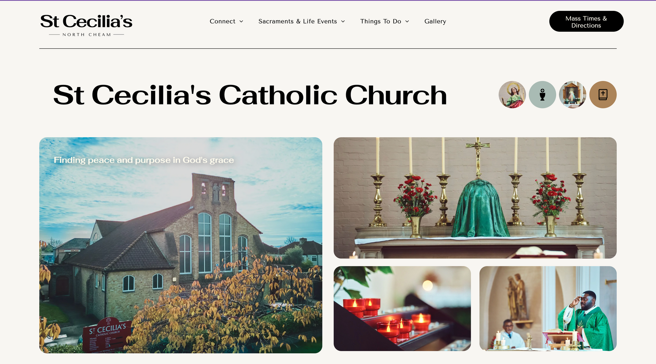Screen dimensions: 656x364
Task: Expand the Connect chevron arrow
Action: pyautogui.click(x=241, y=21)
